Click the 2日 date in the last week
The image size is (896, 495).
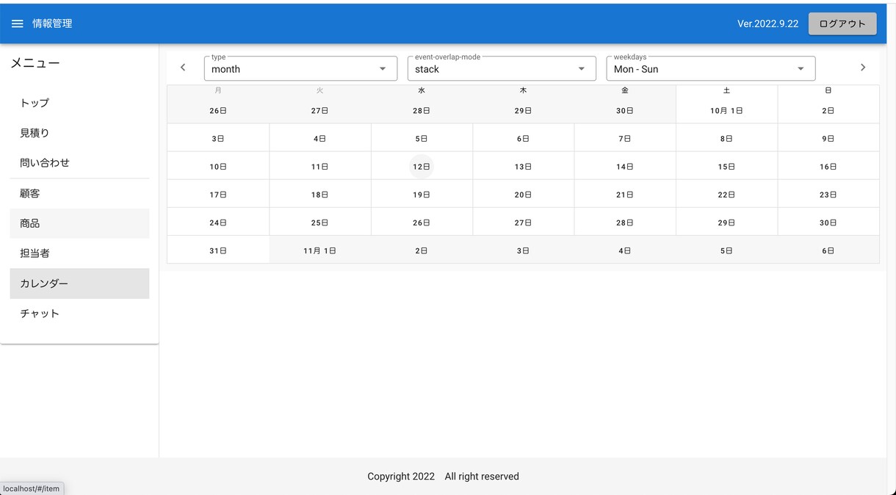(422, 250)
